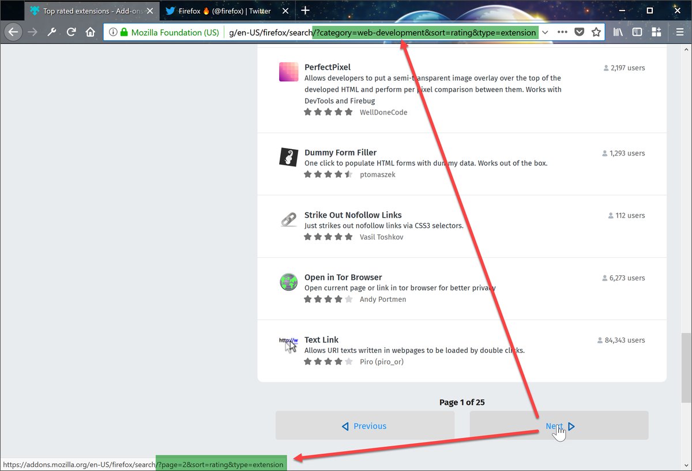Click the 1,293 users count
This screenshot has height=471, width=692.
coord(624,153)
